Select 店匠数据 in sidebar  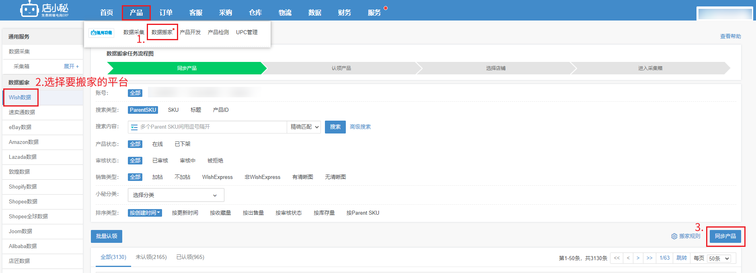43,261
